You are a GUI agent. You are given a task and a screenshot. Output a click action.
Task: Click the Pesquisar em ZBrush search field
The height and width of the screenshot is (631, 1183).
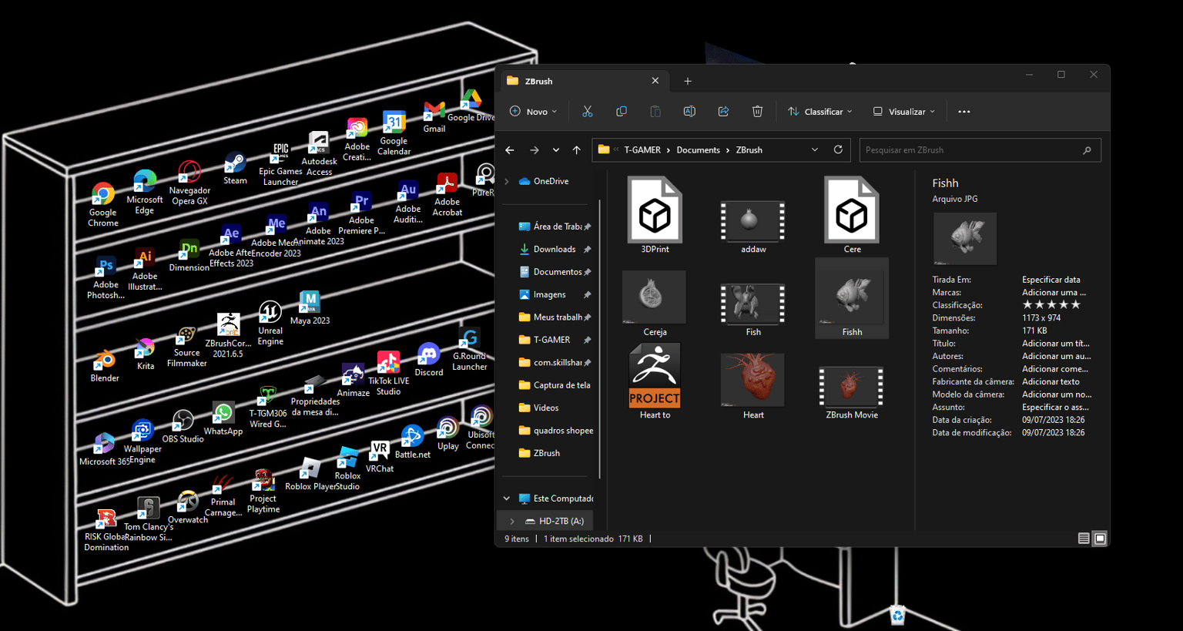(x=980, y=150)
